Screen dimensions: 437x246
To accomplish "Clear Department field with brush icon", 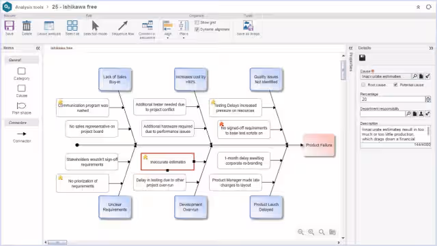I will tap(428, 114).
